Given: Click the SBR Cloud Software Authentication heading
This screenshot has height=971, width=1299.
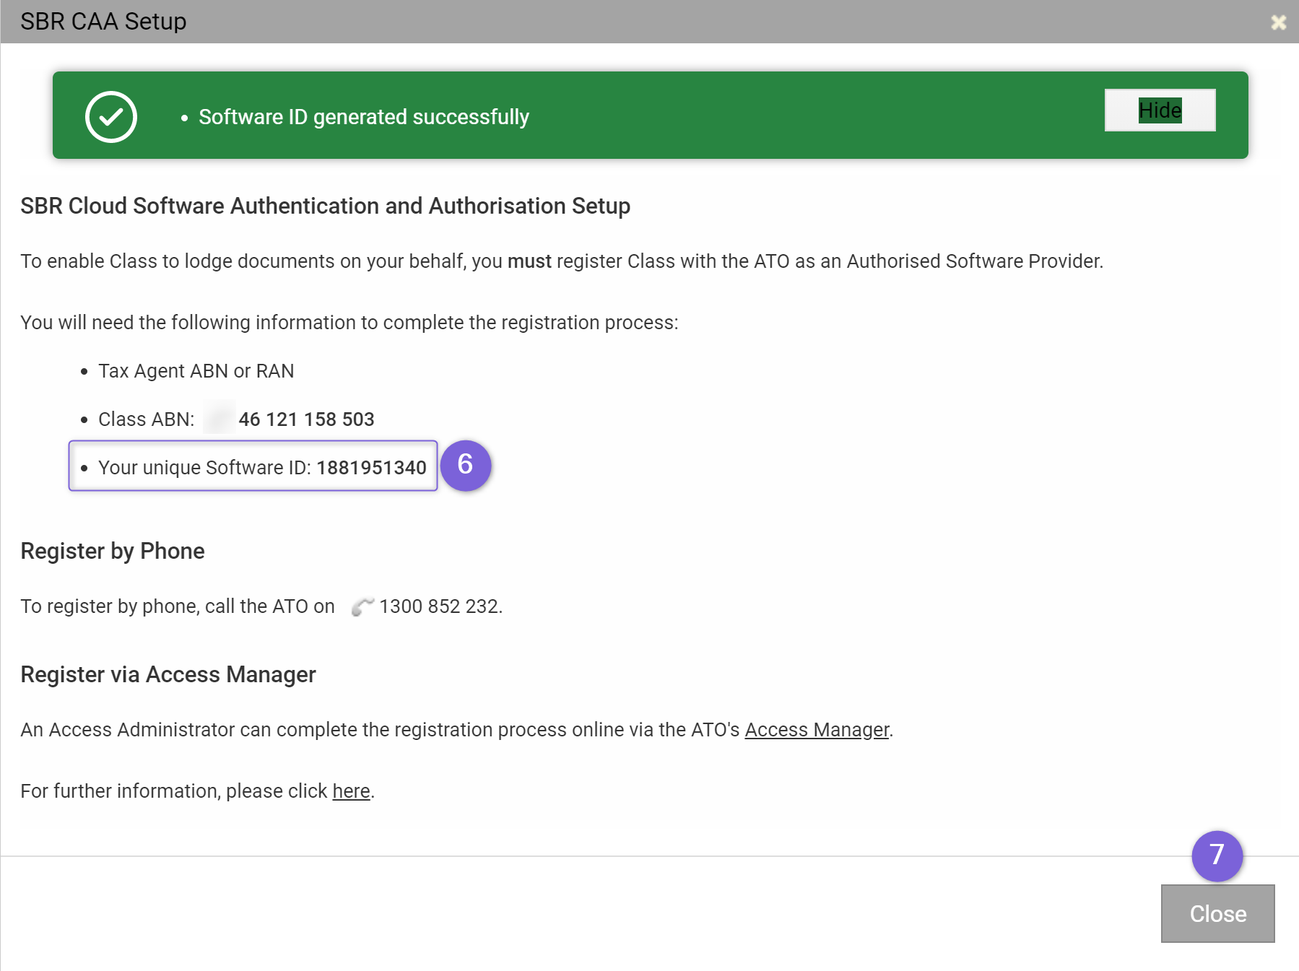Looking at the screenshot, I should [326, 206].
